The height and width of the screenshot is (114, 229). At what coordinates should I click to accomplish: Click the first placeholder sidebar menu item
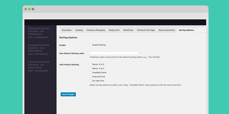39,28
